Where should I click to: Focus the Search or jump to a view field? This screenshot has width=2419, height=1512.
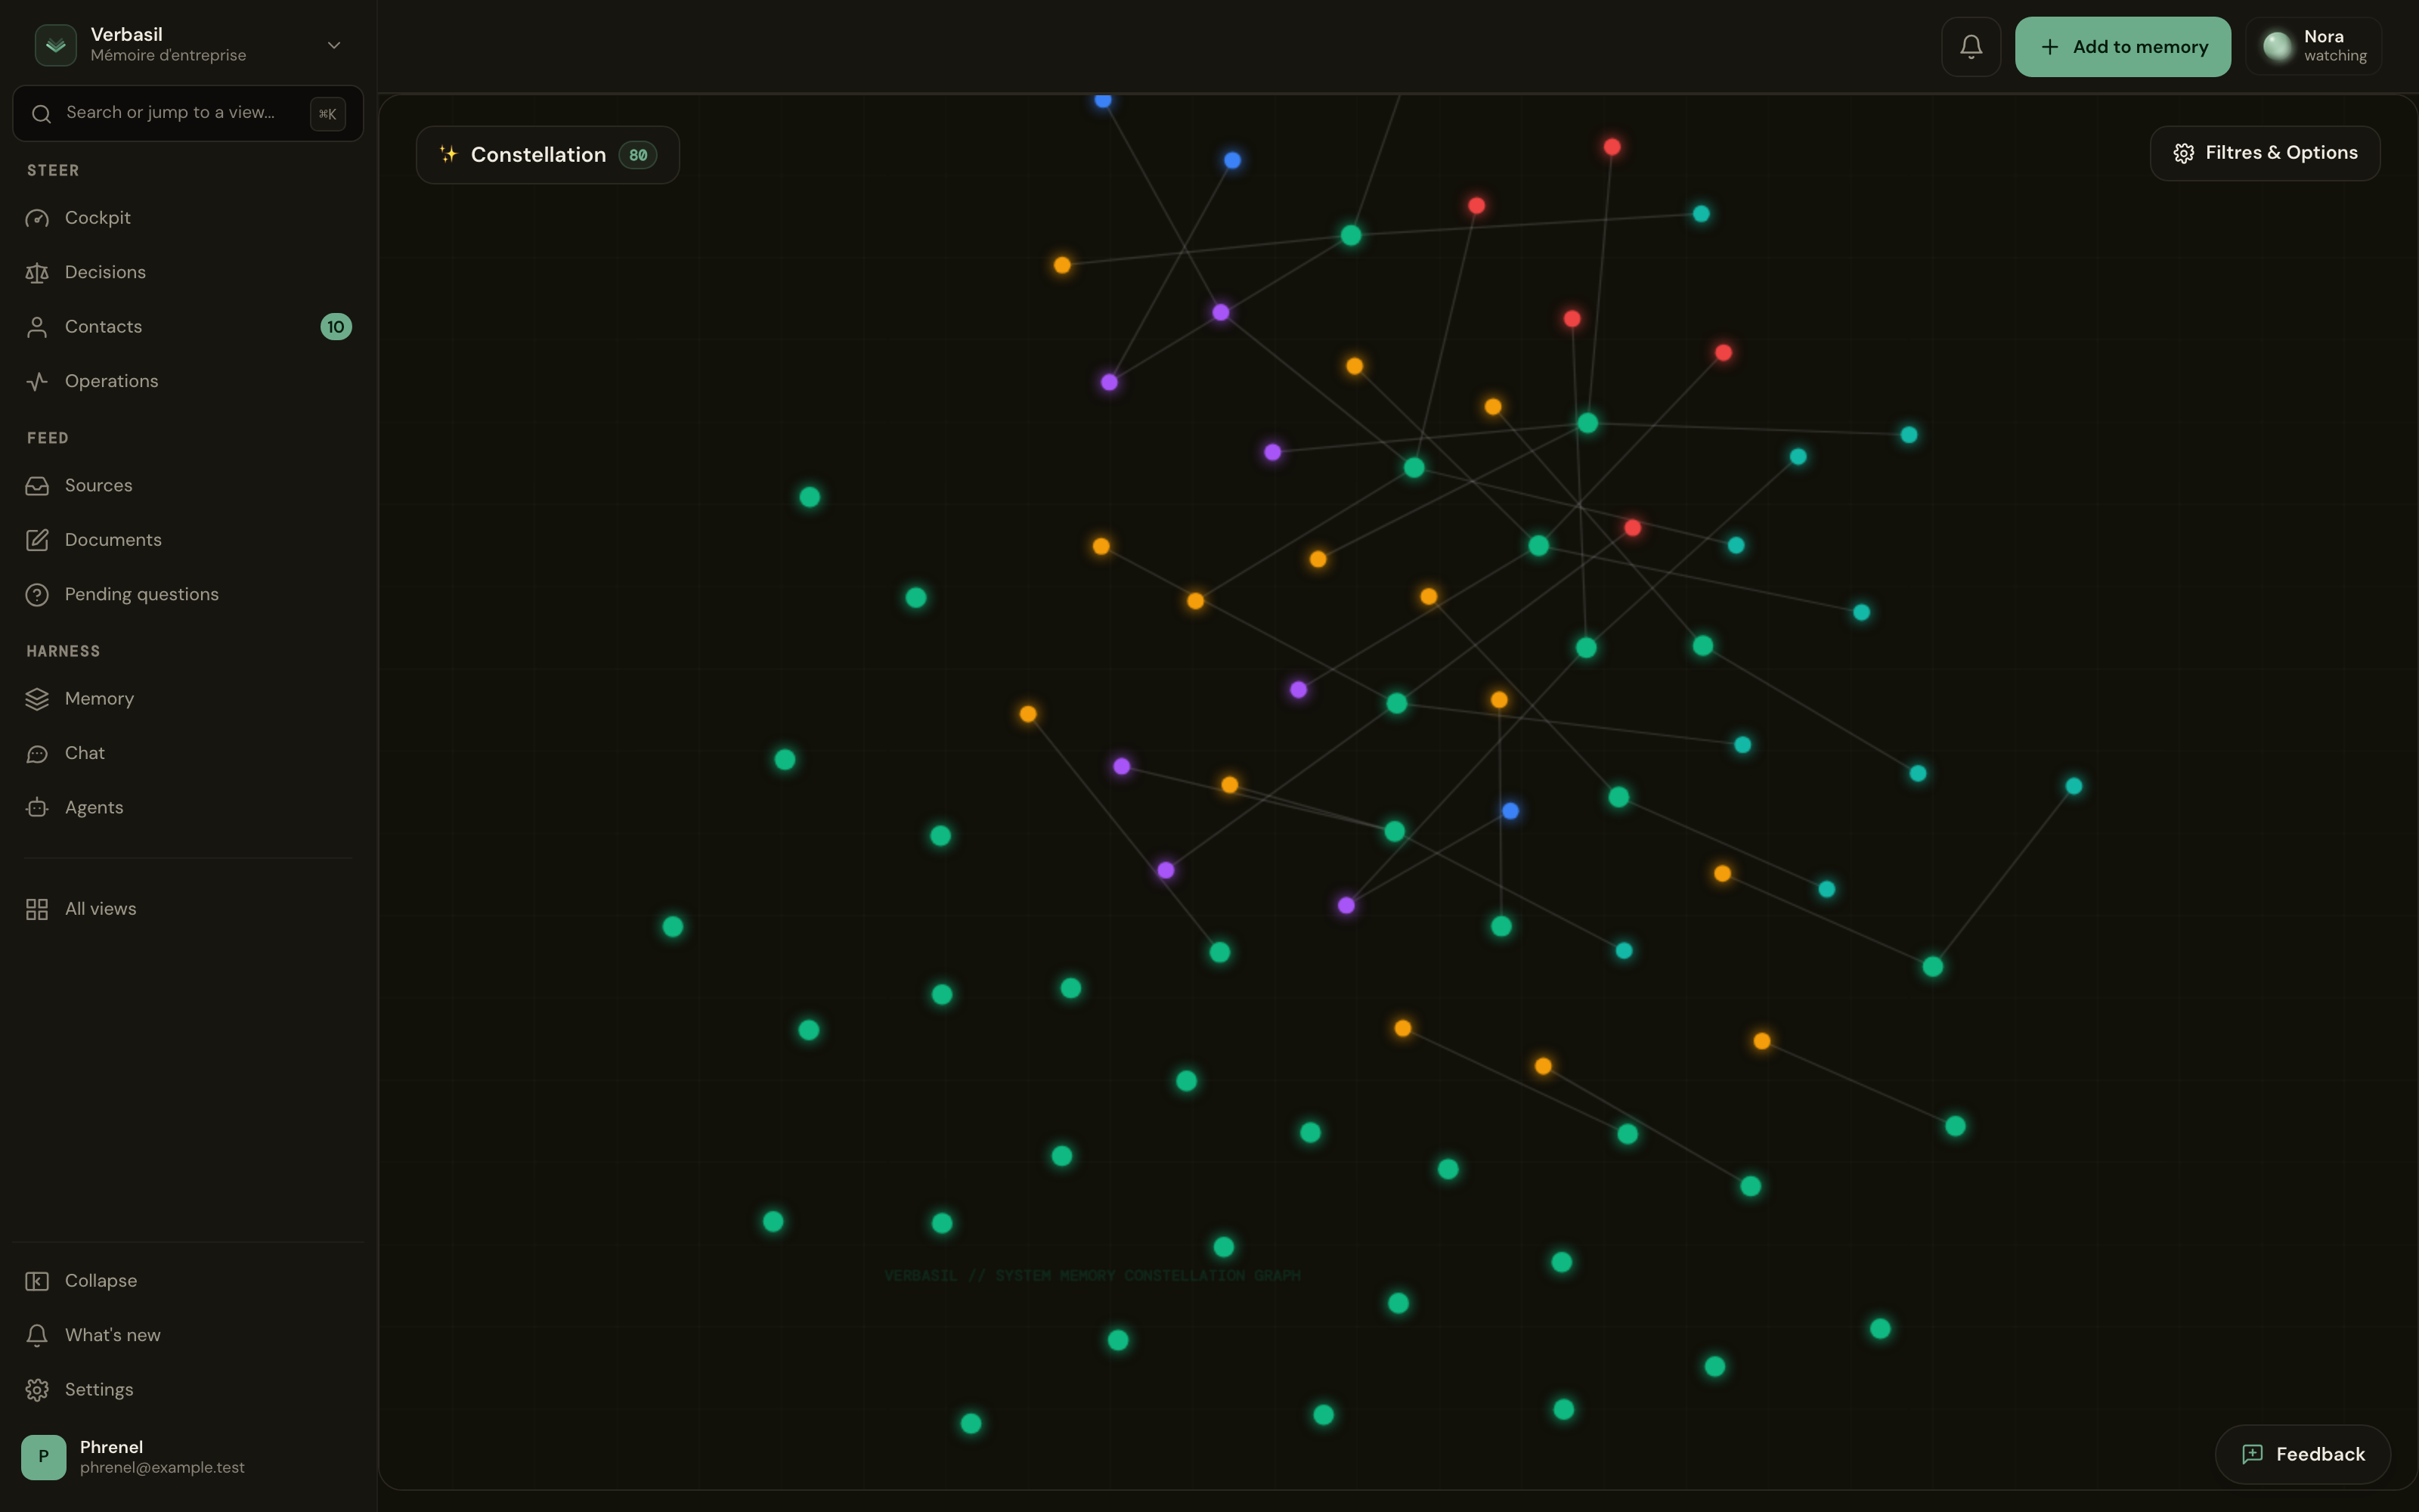point(188,113)
